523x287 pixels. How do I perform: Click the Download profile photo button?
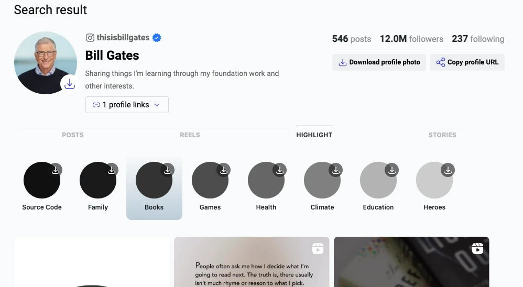click(x=379, y=62)
